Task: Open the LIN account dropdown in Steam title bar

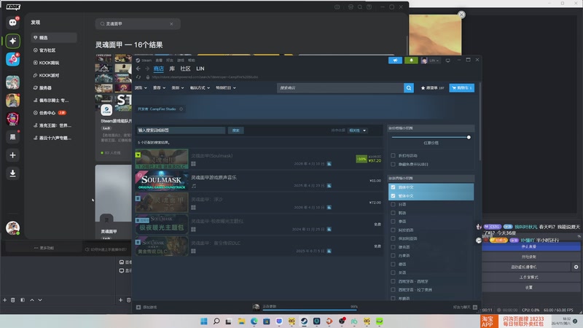Action: [431, 60]
